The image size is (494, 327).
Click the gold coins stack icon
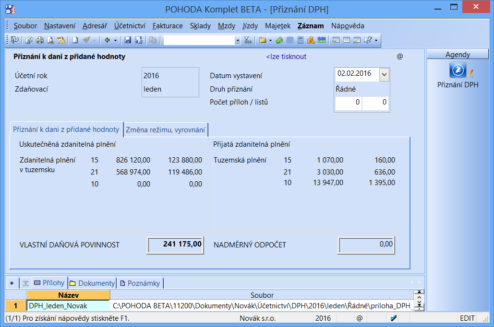point(311,40)
